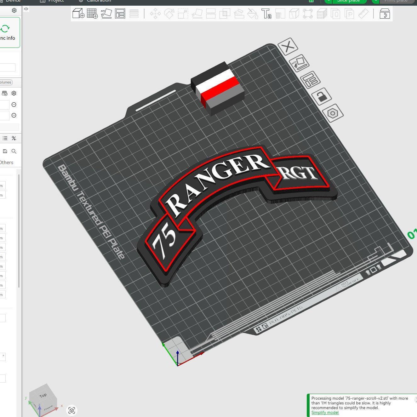
Task: Click the compare presets icon
Action: point(14,138)
